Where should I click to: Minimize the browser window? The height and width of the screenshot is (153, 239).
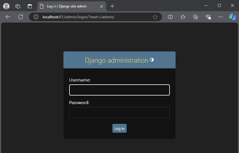(x=206, y=6)
